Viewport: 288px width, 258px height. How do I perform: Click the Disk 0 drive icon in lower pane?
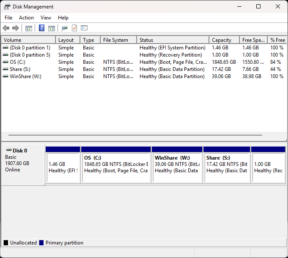(8, 150)
